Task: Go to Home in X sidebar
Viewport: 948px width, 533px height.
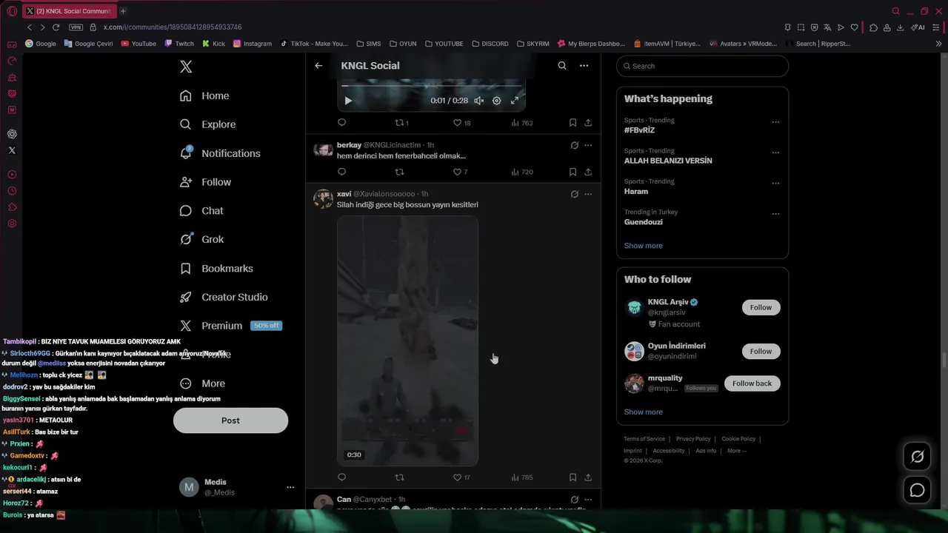Action: [204, 95]
